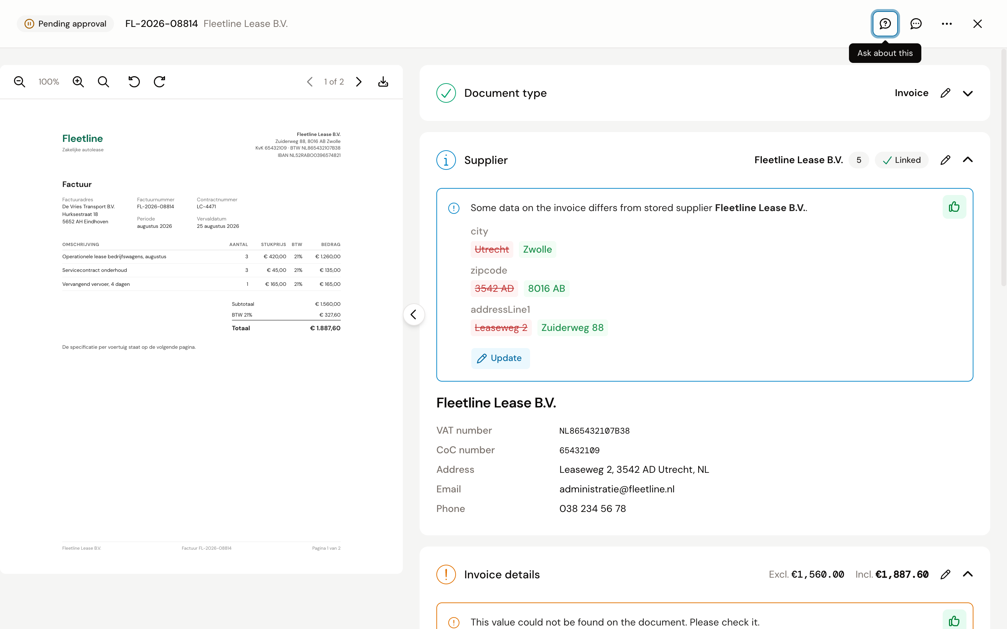
Task: Click the Pending approval status badge
Action: (65, 24)
